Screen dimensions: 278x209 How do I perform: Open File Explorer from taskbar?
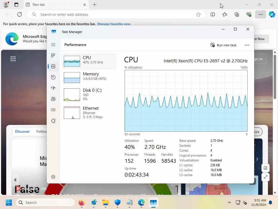click(106, 202)
